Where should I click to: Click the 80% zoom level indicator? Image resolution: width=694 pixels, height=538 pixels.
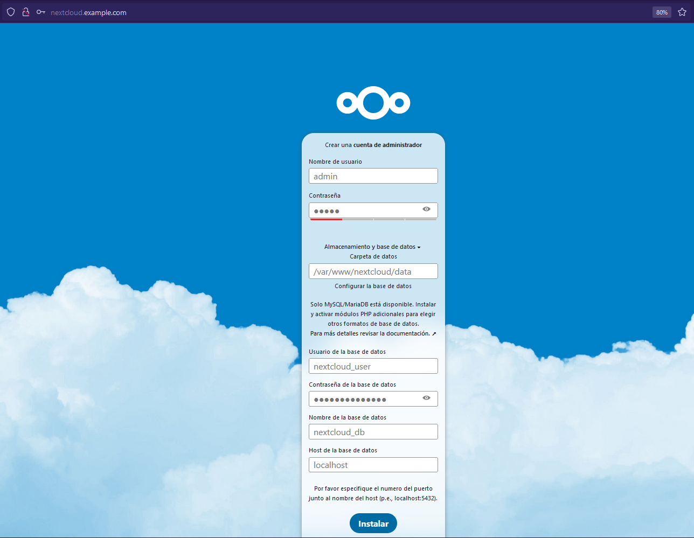662,12
